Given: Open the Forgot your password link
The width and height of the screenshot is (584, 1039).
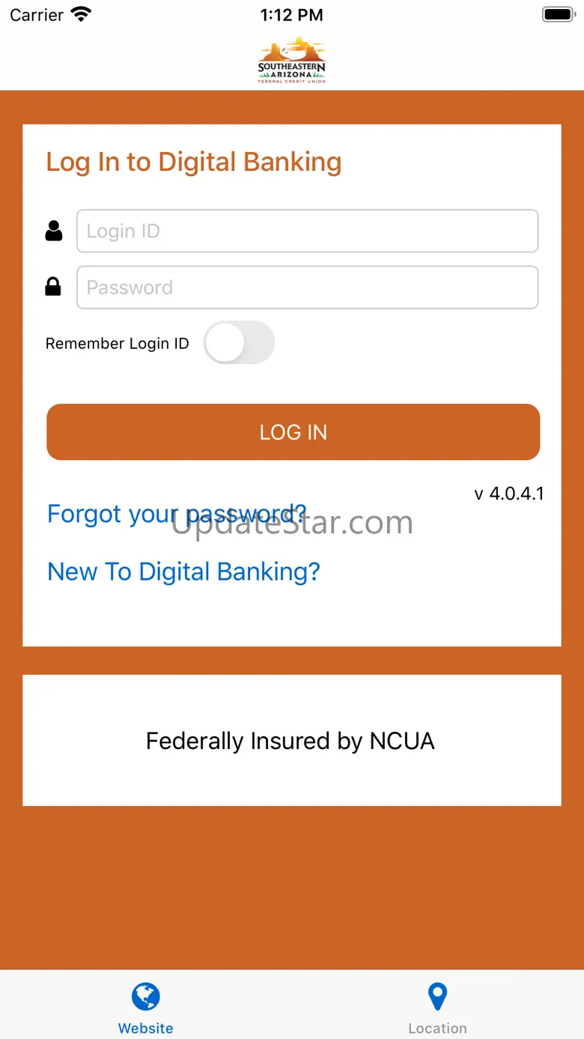Looking at the screenshot, I should [177, 514].
